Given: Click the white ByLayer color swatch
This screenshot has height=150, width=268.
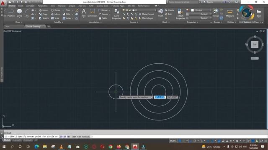Looking at the screenshot, I should pyautogui.click(x=193, y=10).
